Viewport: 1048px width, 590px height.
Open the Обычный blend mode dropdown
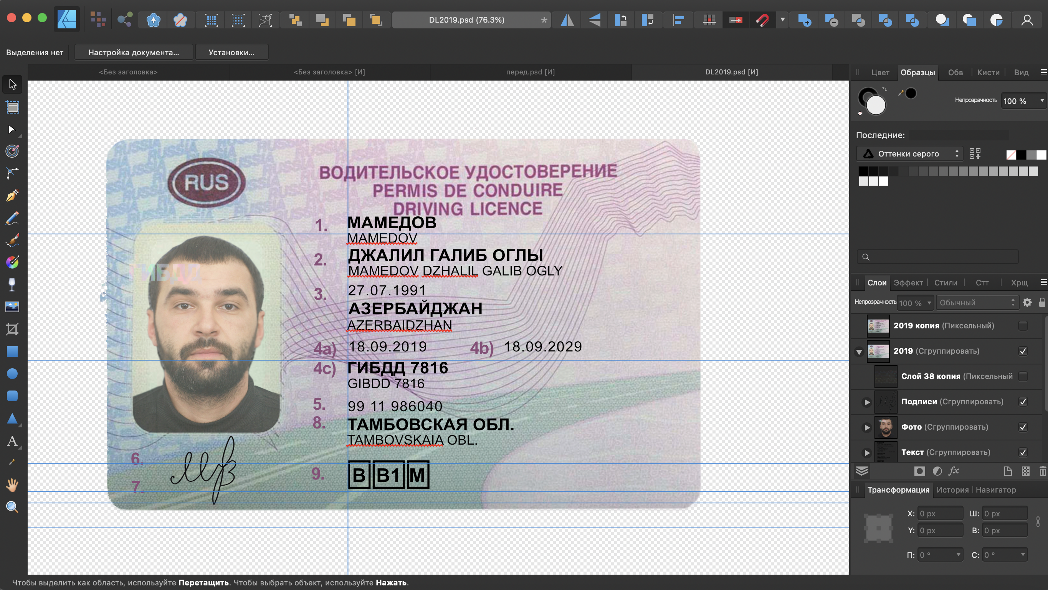[x=976, y=303]
